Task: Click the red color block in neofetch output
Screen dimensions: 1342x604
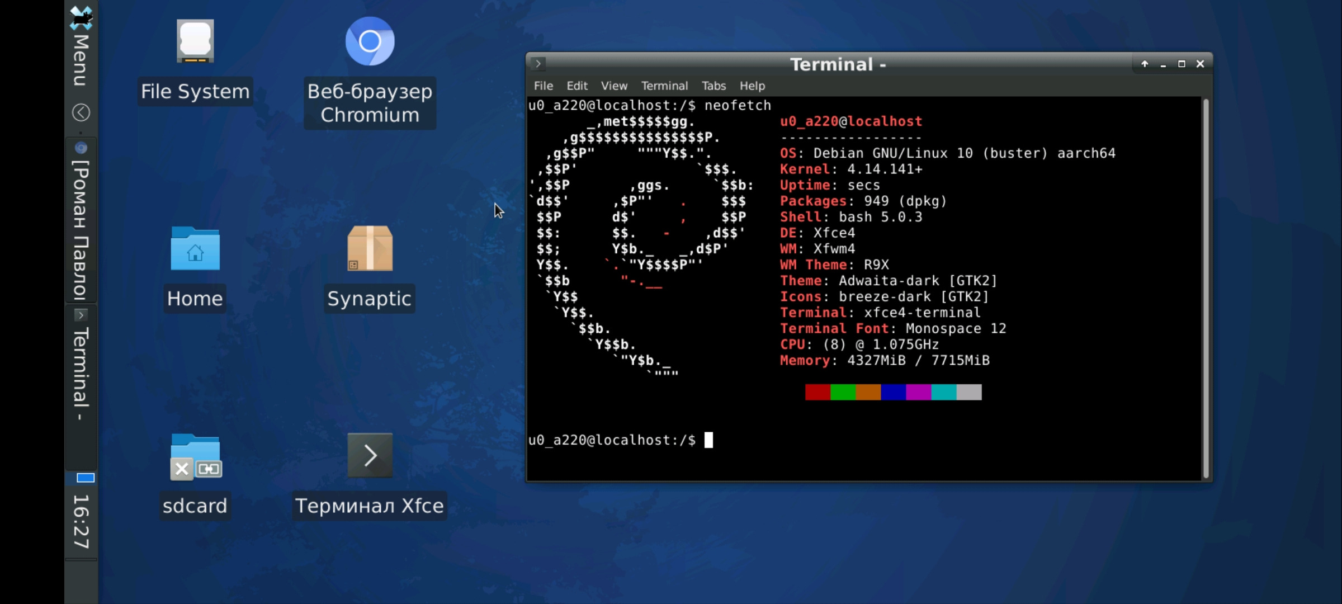Action: click(817, 392)
